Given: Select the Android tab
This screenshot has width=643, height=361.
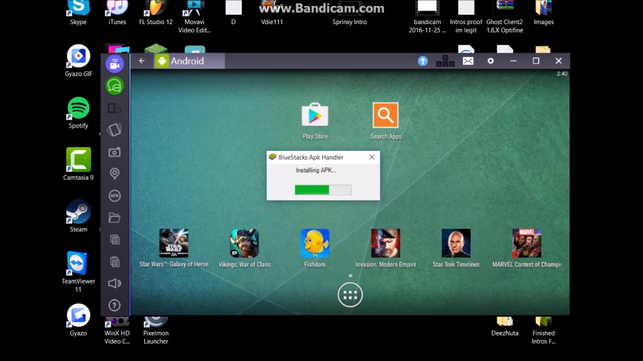Looking at the screenshot, I should tap(189, 61).
